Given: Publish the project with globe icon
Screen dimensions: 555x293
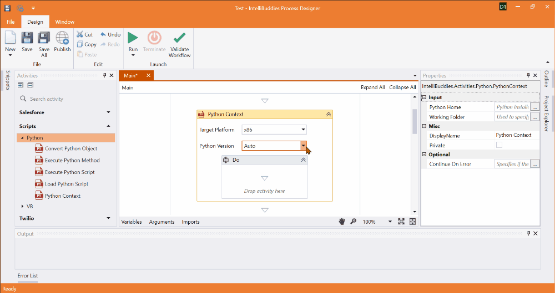Looking at the screenshot, I should tap(62, 38).
